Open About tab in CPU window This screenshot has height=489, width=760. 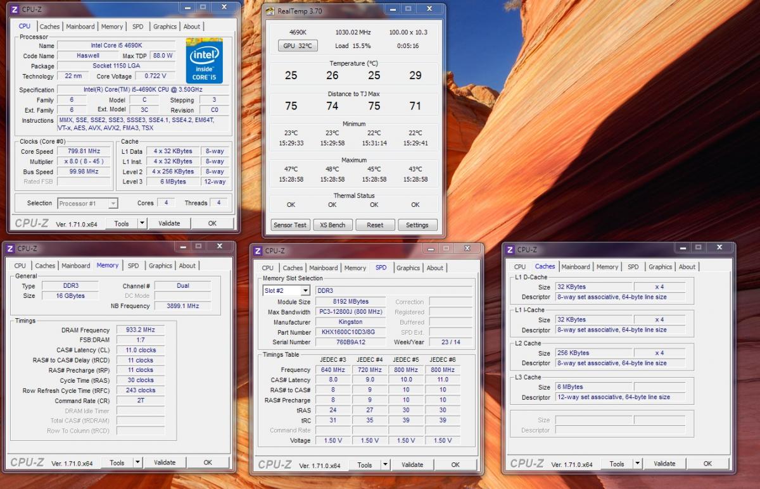click(x=192, y=27)
